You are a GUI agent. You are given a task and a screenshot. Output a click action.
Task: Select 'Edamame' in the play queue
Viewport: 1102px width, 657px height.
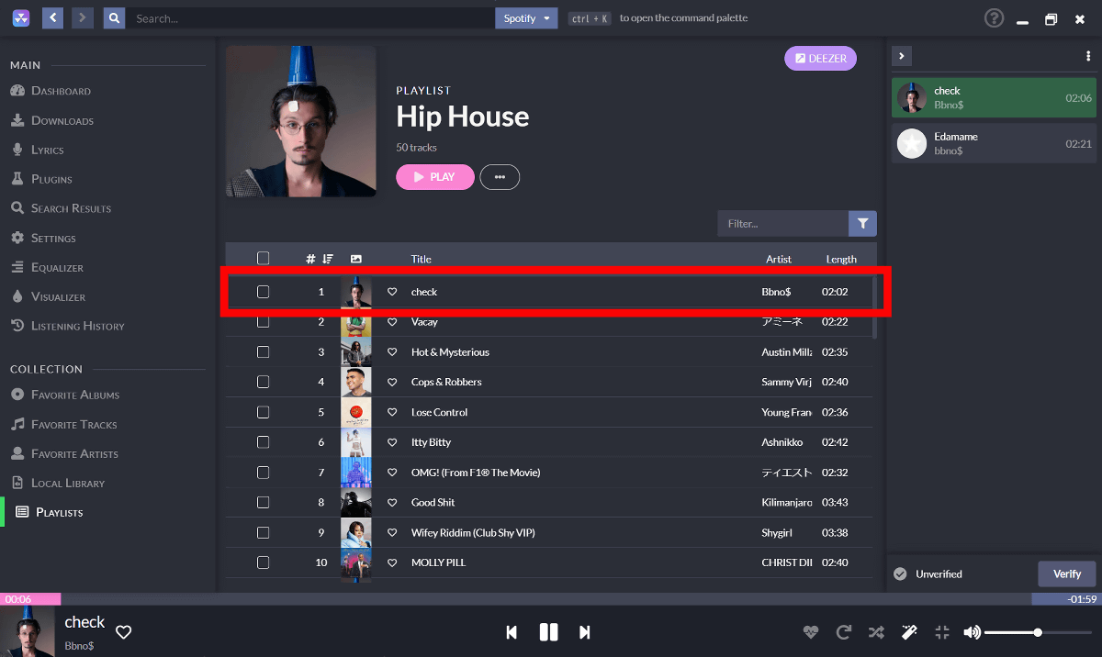[x=992, y=143]
